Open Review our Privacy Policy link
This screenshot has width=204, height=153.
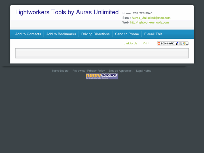[88, 71]
